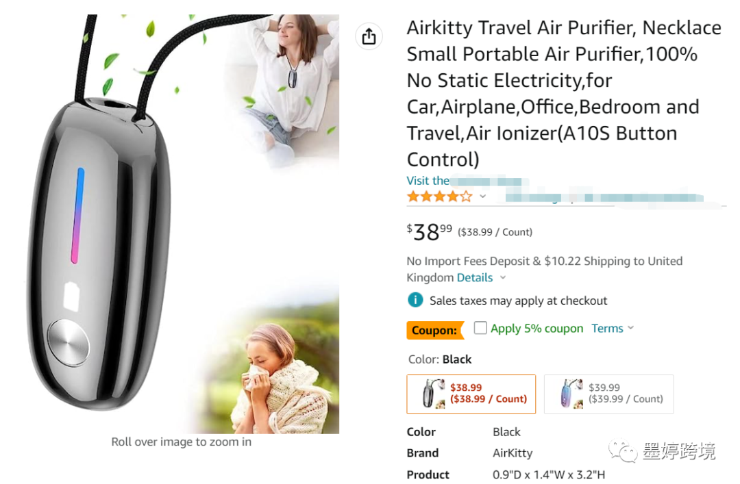The image size is (740, 484).
Task: Click the share icon button
Action: [369, 36]
